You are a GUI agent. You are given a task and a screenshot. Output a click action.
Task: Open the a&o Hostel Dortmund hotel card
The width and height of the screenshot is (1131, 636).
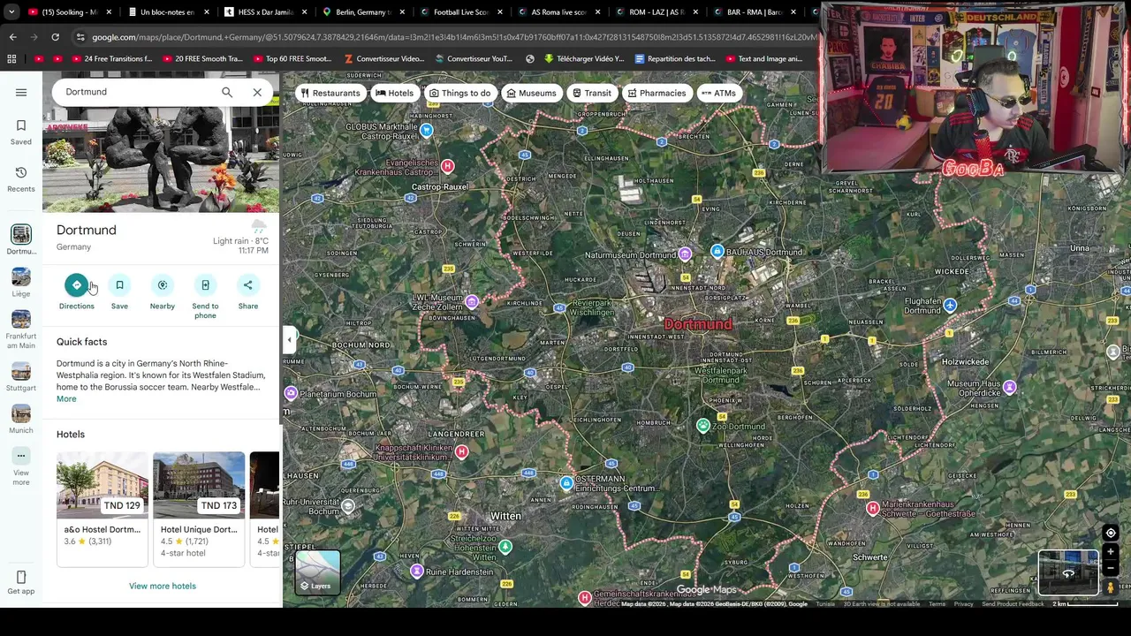coord(102,508)
